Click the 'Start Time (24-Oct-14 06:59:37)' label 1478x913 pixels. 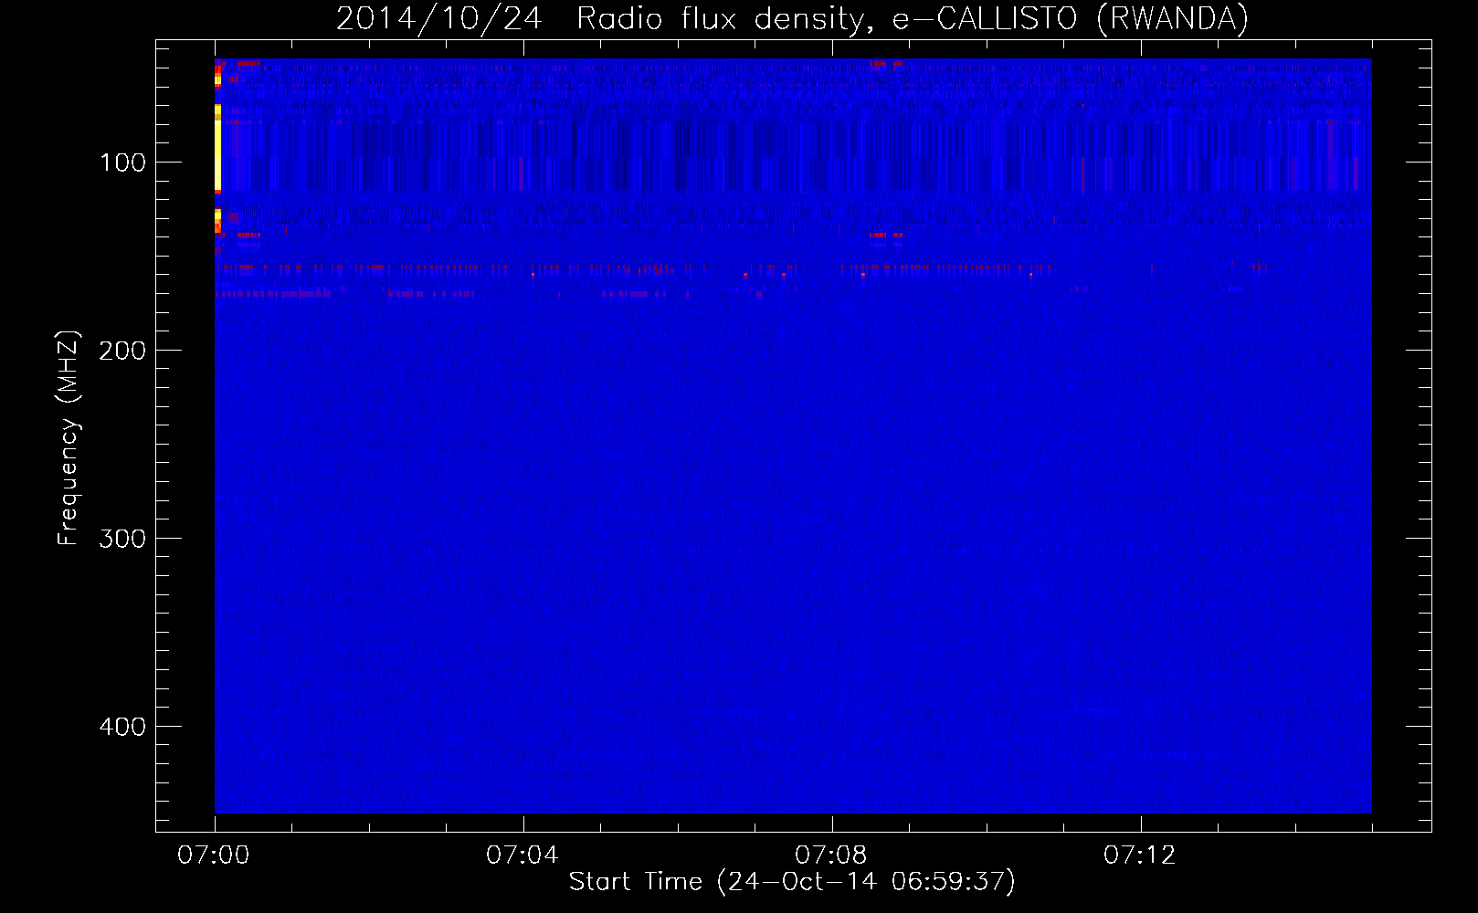[x=792, y=882]
